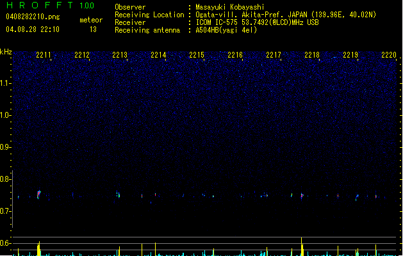403x256 pixels.
Task: Click the 2212 time marker
Action: point(82,55)
